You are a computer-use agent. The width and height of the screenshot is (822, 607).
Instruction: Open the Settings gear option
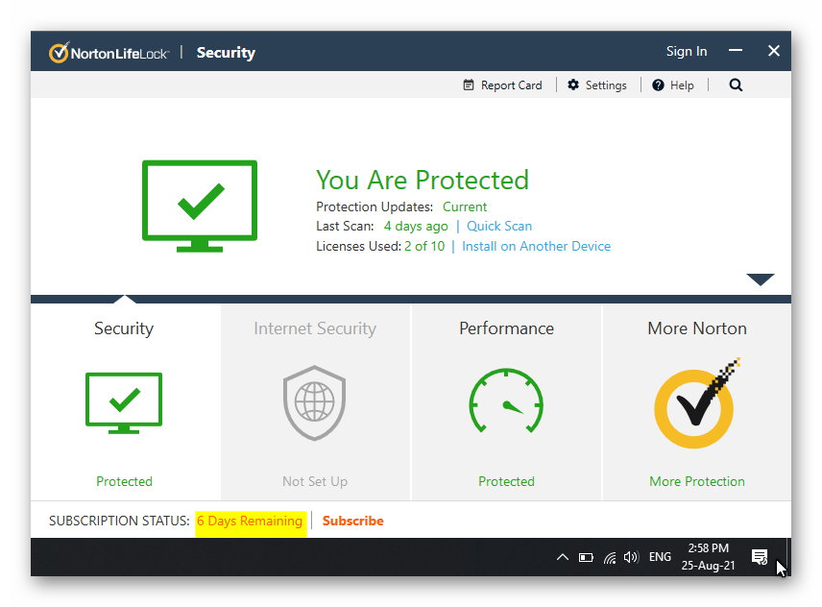click(597, 85)
